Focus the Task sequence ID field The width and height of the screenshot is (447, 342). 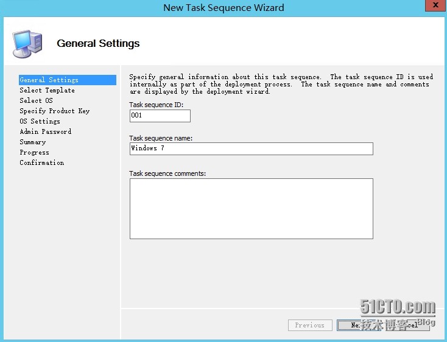coord(160,116)
